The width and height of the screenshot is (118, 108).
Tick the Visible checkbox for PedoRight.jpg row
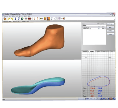99,27
